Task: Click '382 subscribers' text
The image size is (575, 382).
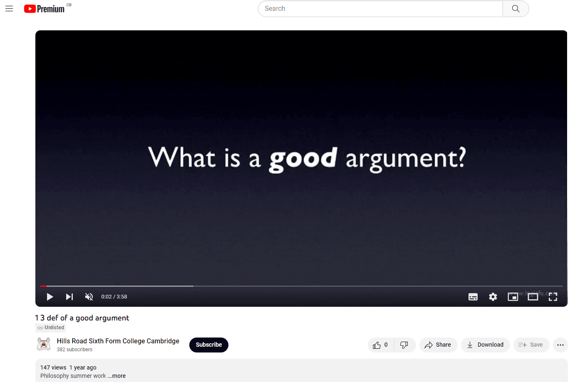Action: [x=74, y=350]
